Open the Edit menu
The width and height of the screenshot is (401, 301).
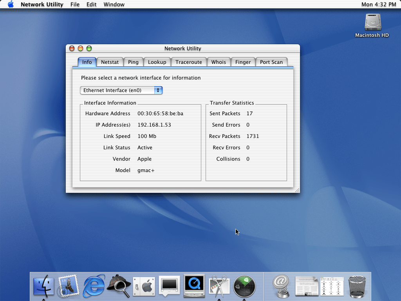(91, 4)
